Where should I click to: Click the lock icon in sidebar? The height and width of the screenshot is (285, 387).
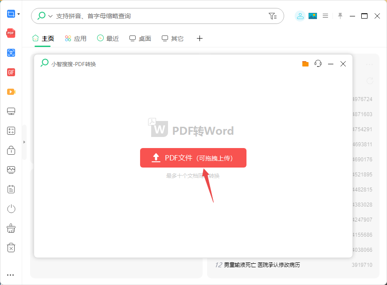tap(11, 150)
